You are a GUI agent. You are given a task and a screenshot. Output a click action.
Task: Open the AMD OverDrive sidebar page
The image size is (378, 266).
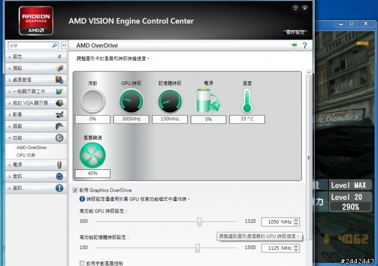coord(31,147)
